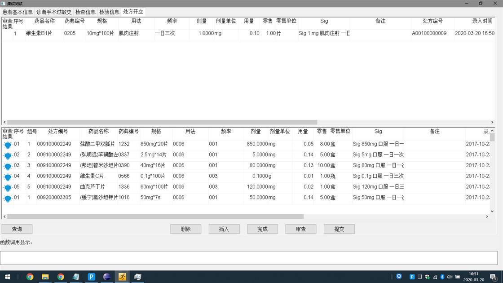Click the review result bulb for 维生素C片
The width and height of the screenshot is (503, 283).
[8, 177]
